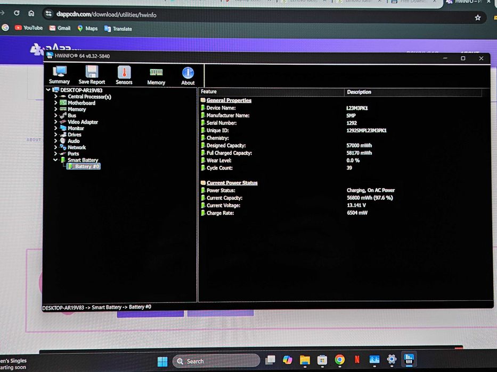Click the 13.141 V voltage value
Viewport: 497px width, 372px height.
click(x=356, y=205)
